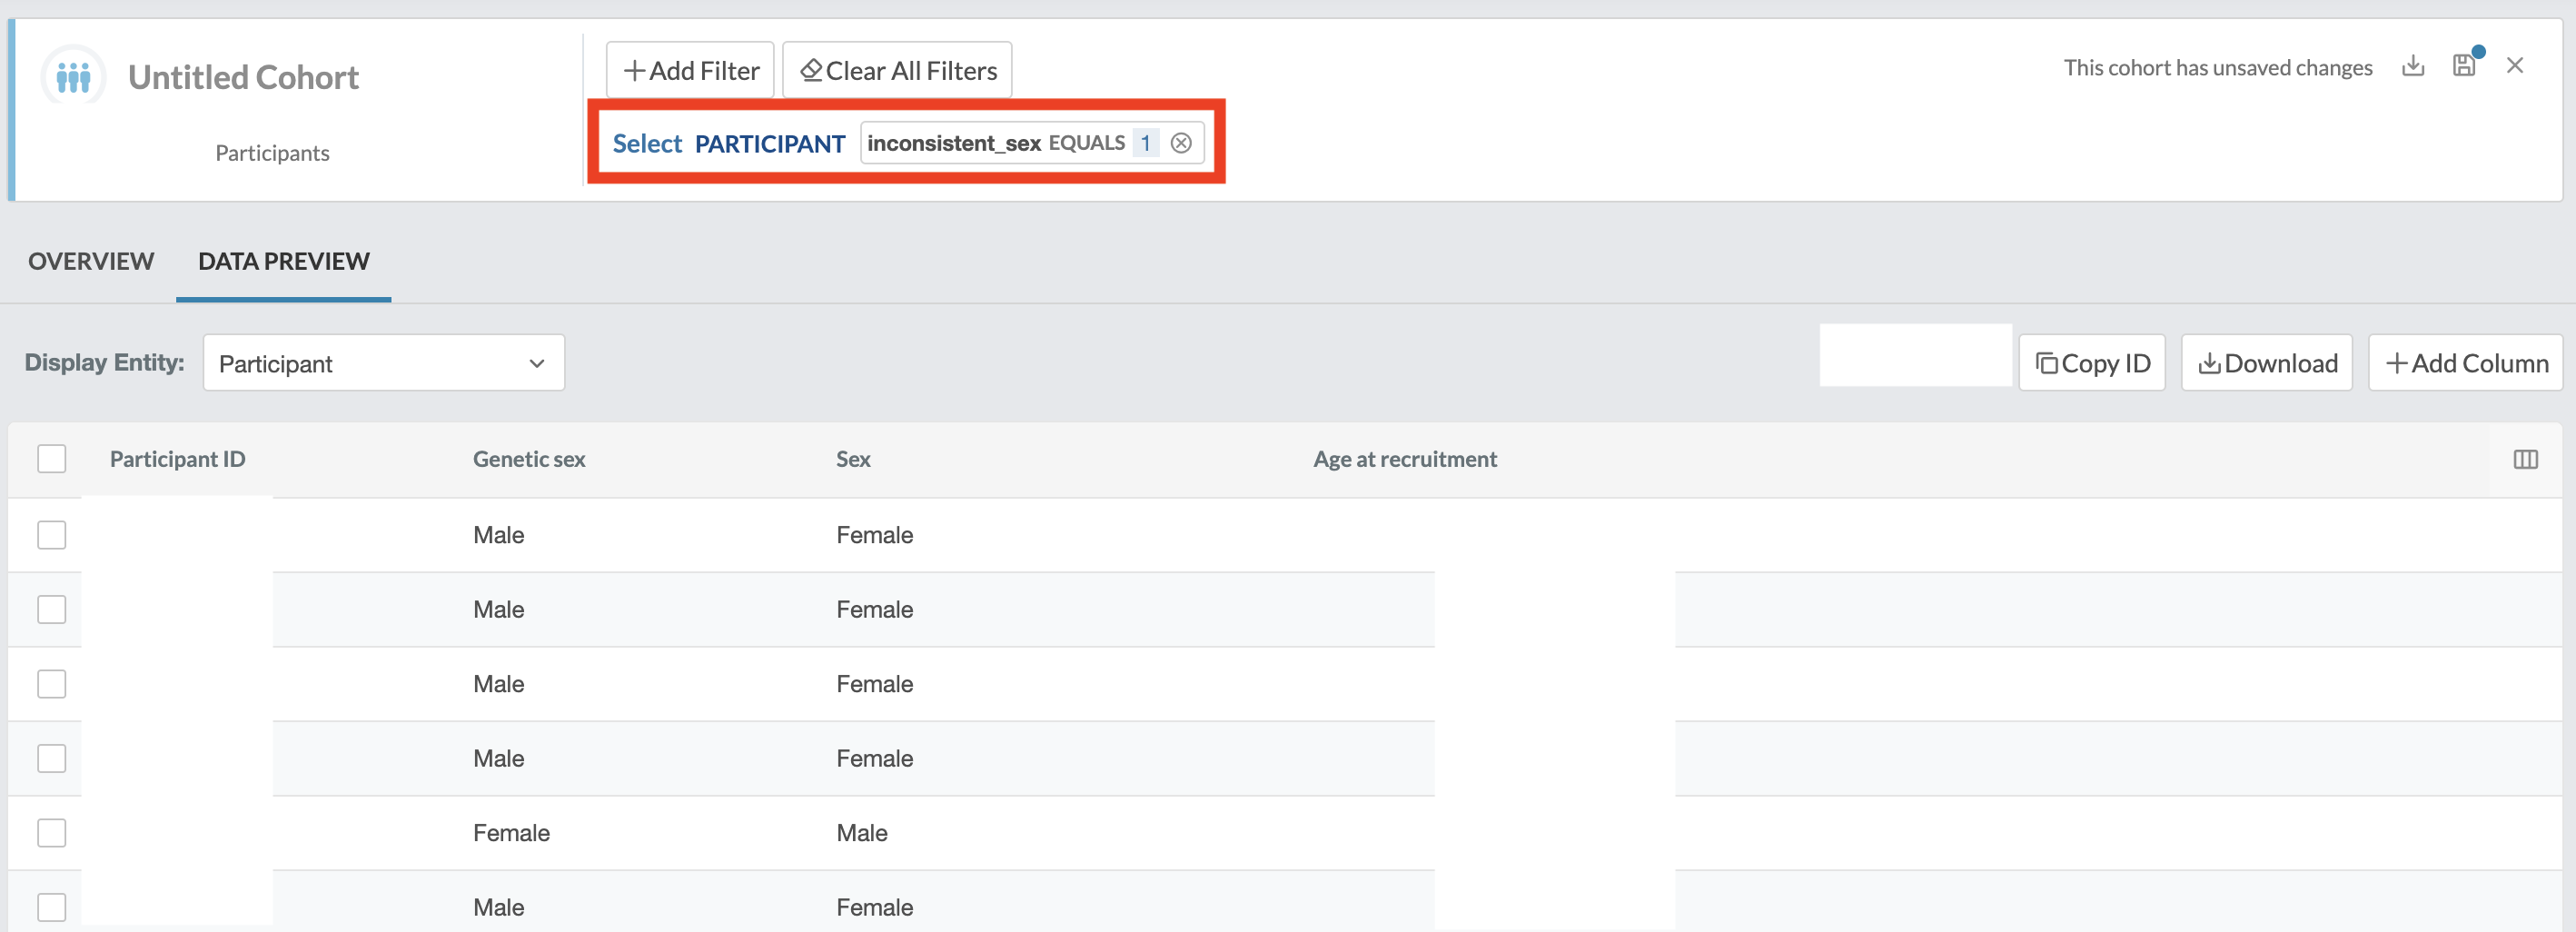Viewport: 2576px width, 932px height.
Task: Switch to the OVERVIEW tab
Action: point(91,261)
